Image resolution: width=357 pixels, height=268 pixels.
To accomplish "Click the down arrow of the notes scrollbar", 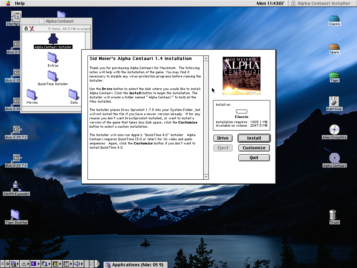I will (206, 177).
